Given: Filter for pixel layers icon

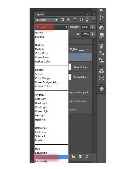Looking at the screenshot, I should [x=63, y=20].
